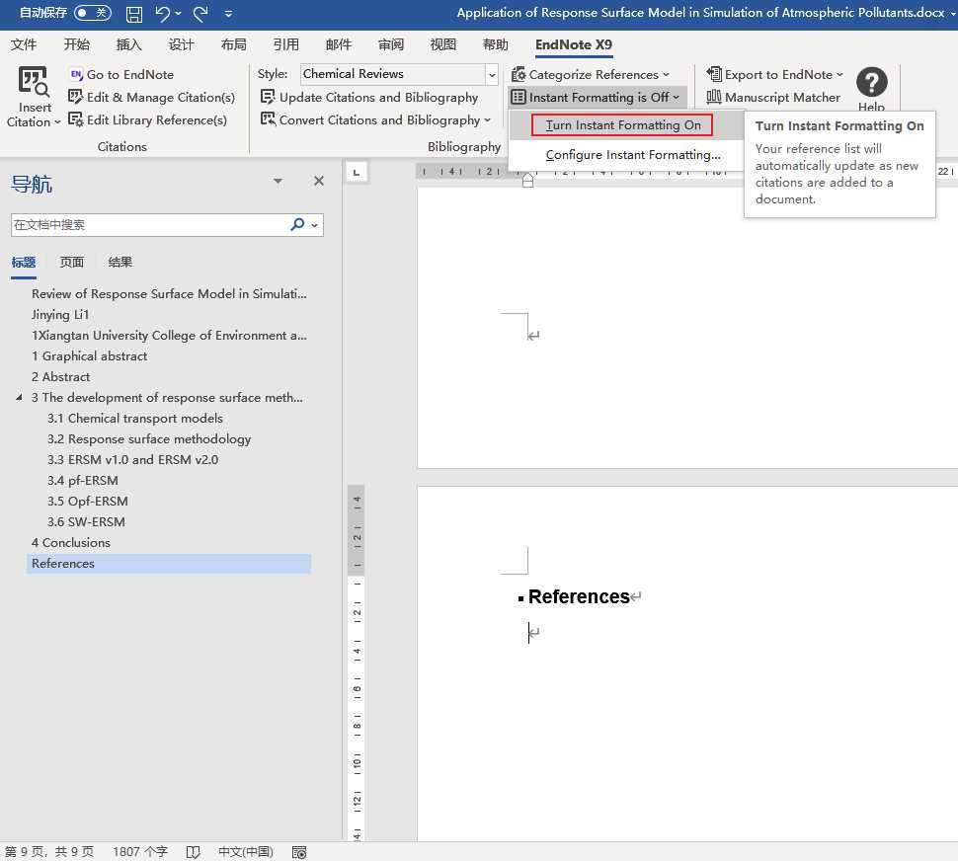Select the 标题 navigation tab
Image resolution: width=958 pixels, height=861 pixels.
24,263
